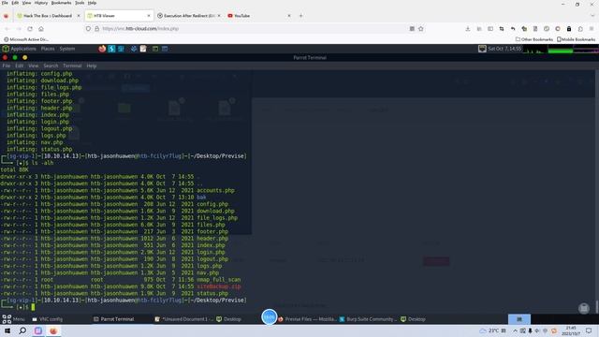Open the Parrot Terminal Search menu
Image resolution: width=599 pixels, height=337 pixels.
pyautogui.click(x=51, y=66)
